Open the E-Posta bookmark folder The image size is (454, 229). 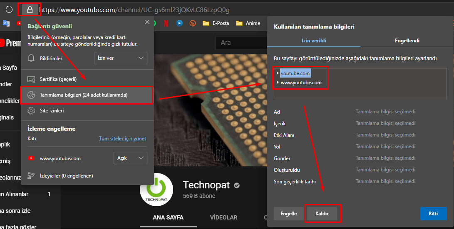pyautogui.click(x=216, y=23)
